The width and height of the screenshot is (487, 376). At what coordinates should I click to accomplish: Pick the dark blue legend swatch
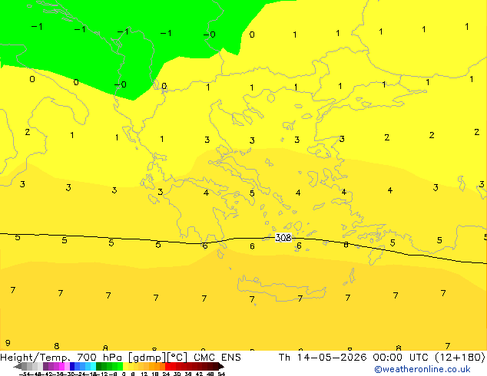[72, 366]
